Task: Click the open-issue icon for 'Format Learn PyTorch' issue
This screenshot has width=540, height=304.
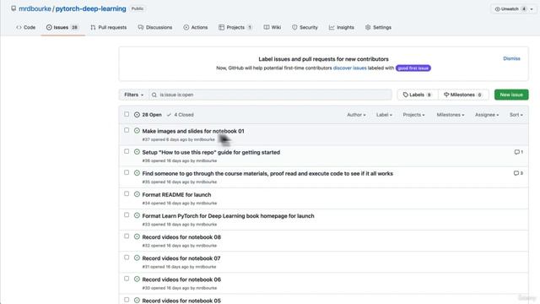Action: [137, 215]
